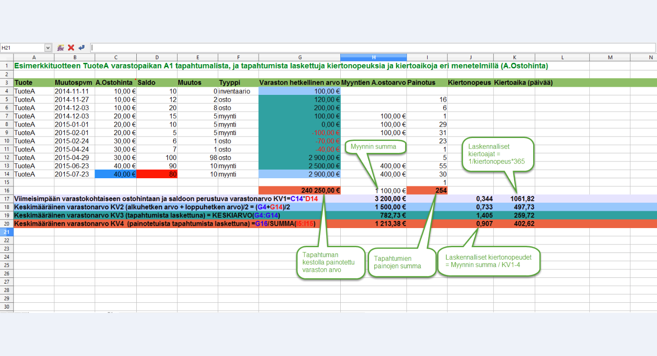Select cell with kiertoaika 1061,82

pos(514,198)
